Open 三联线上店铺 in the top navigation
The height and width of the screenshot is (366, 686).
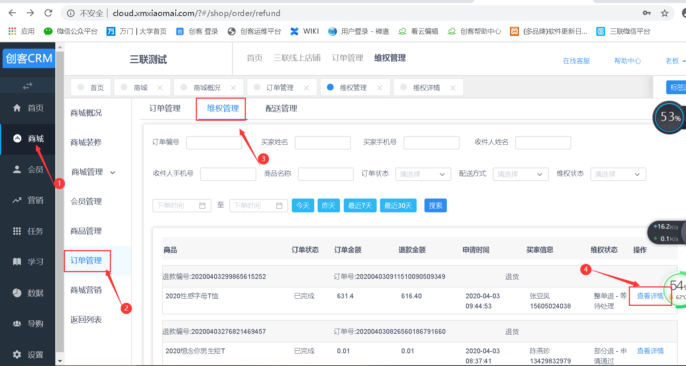click(297, 58)
